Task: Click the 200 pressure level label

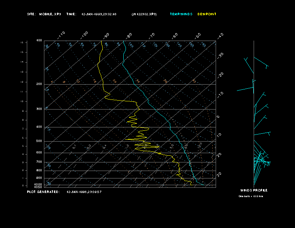Action: [x=39, y=84]
